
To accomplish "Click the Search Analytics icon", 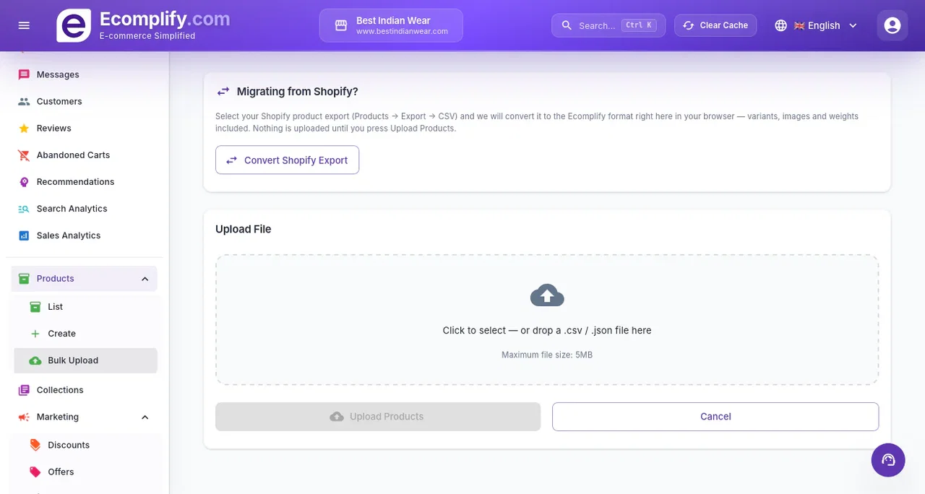I will [24, 209].
